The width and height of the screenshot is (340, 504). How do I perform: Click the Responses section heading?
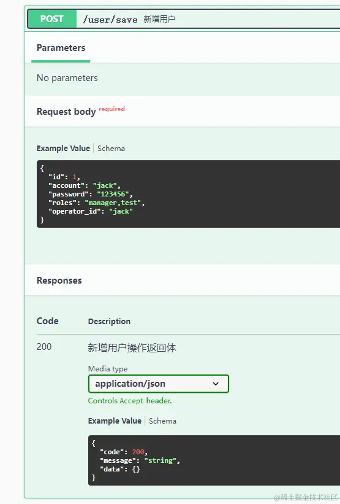[59, 281]
